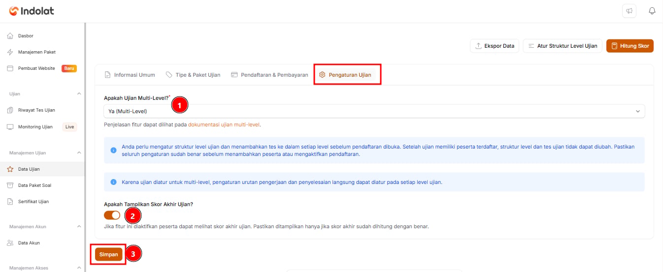Click the Live badge beside Monitoring Ujian
This screenshot has height=272, width=663.
tap(69, 127)
